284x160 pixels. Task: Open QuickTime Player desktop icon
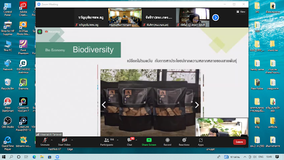[8, 144]
